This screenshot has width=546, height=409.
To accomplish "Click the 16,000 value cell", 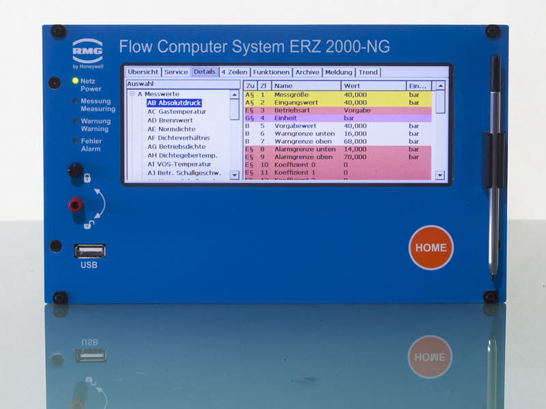I will click(x=355, y=134).
